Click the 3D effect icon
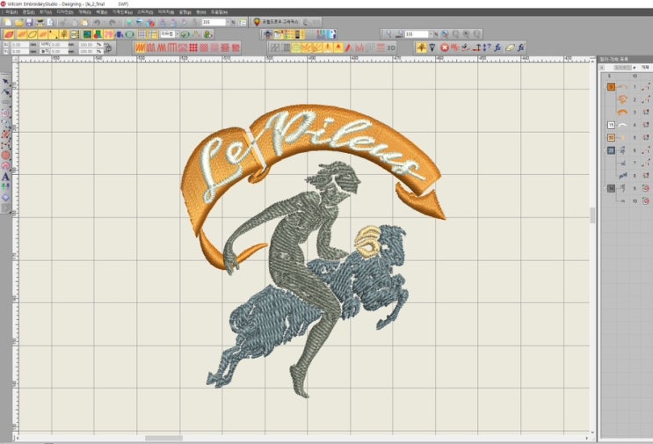Viewport: 653px width, 444px height. point(391,47)
